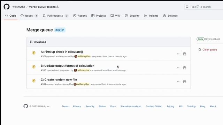Click willsmythe avatar on PR #310

pos(75,70)
